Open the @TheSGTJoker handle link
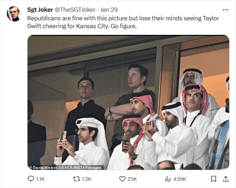This screenshot has height=188, width=236. [x=75, y=10]
